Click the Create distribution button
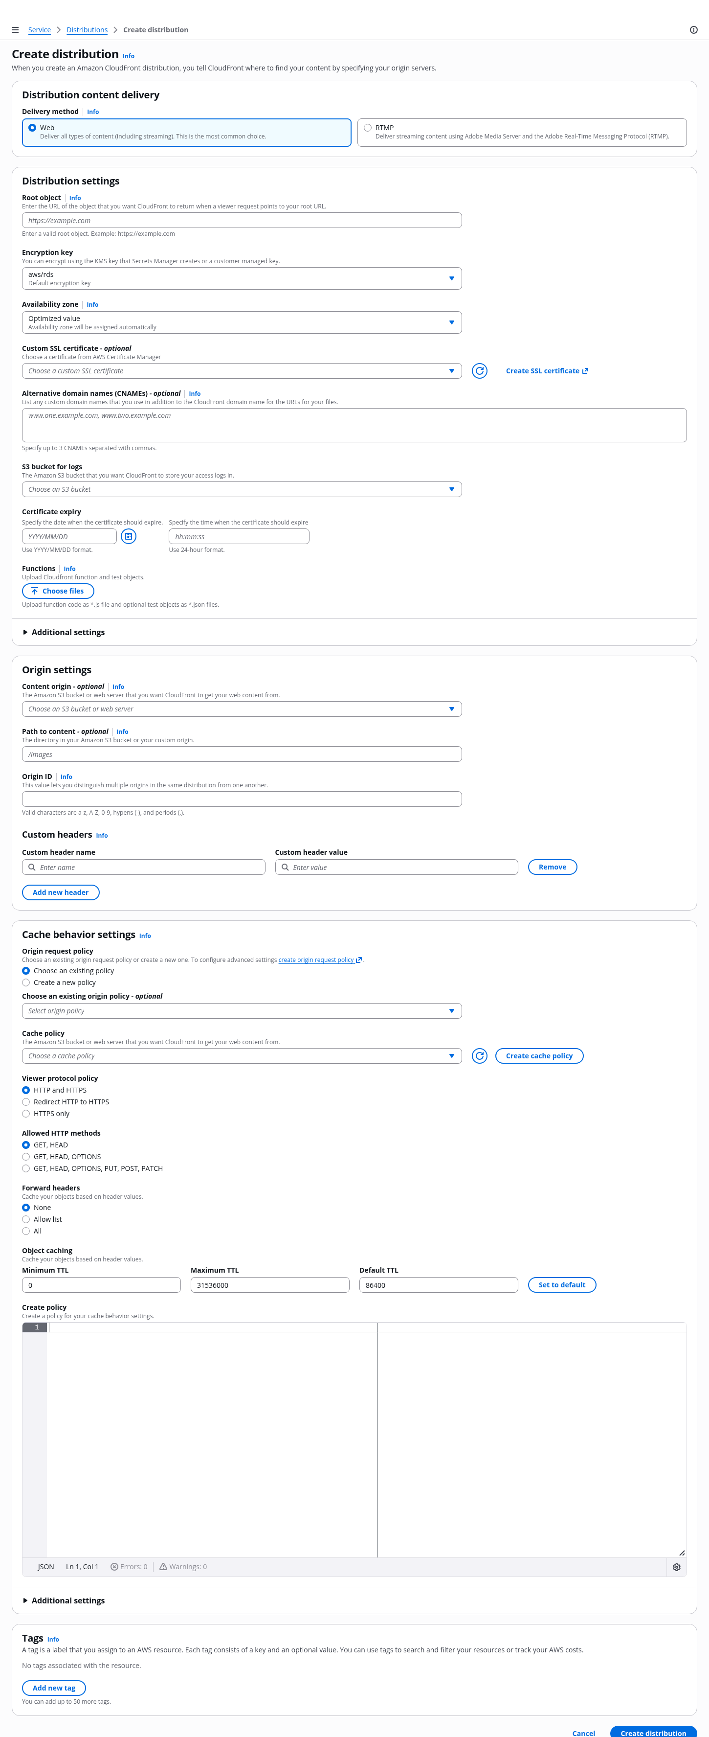 click(x=652, y=1732)
